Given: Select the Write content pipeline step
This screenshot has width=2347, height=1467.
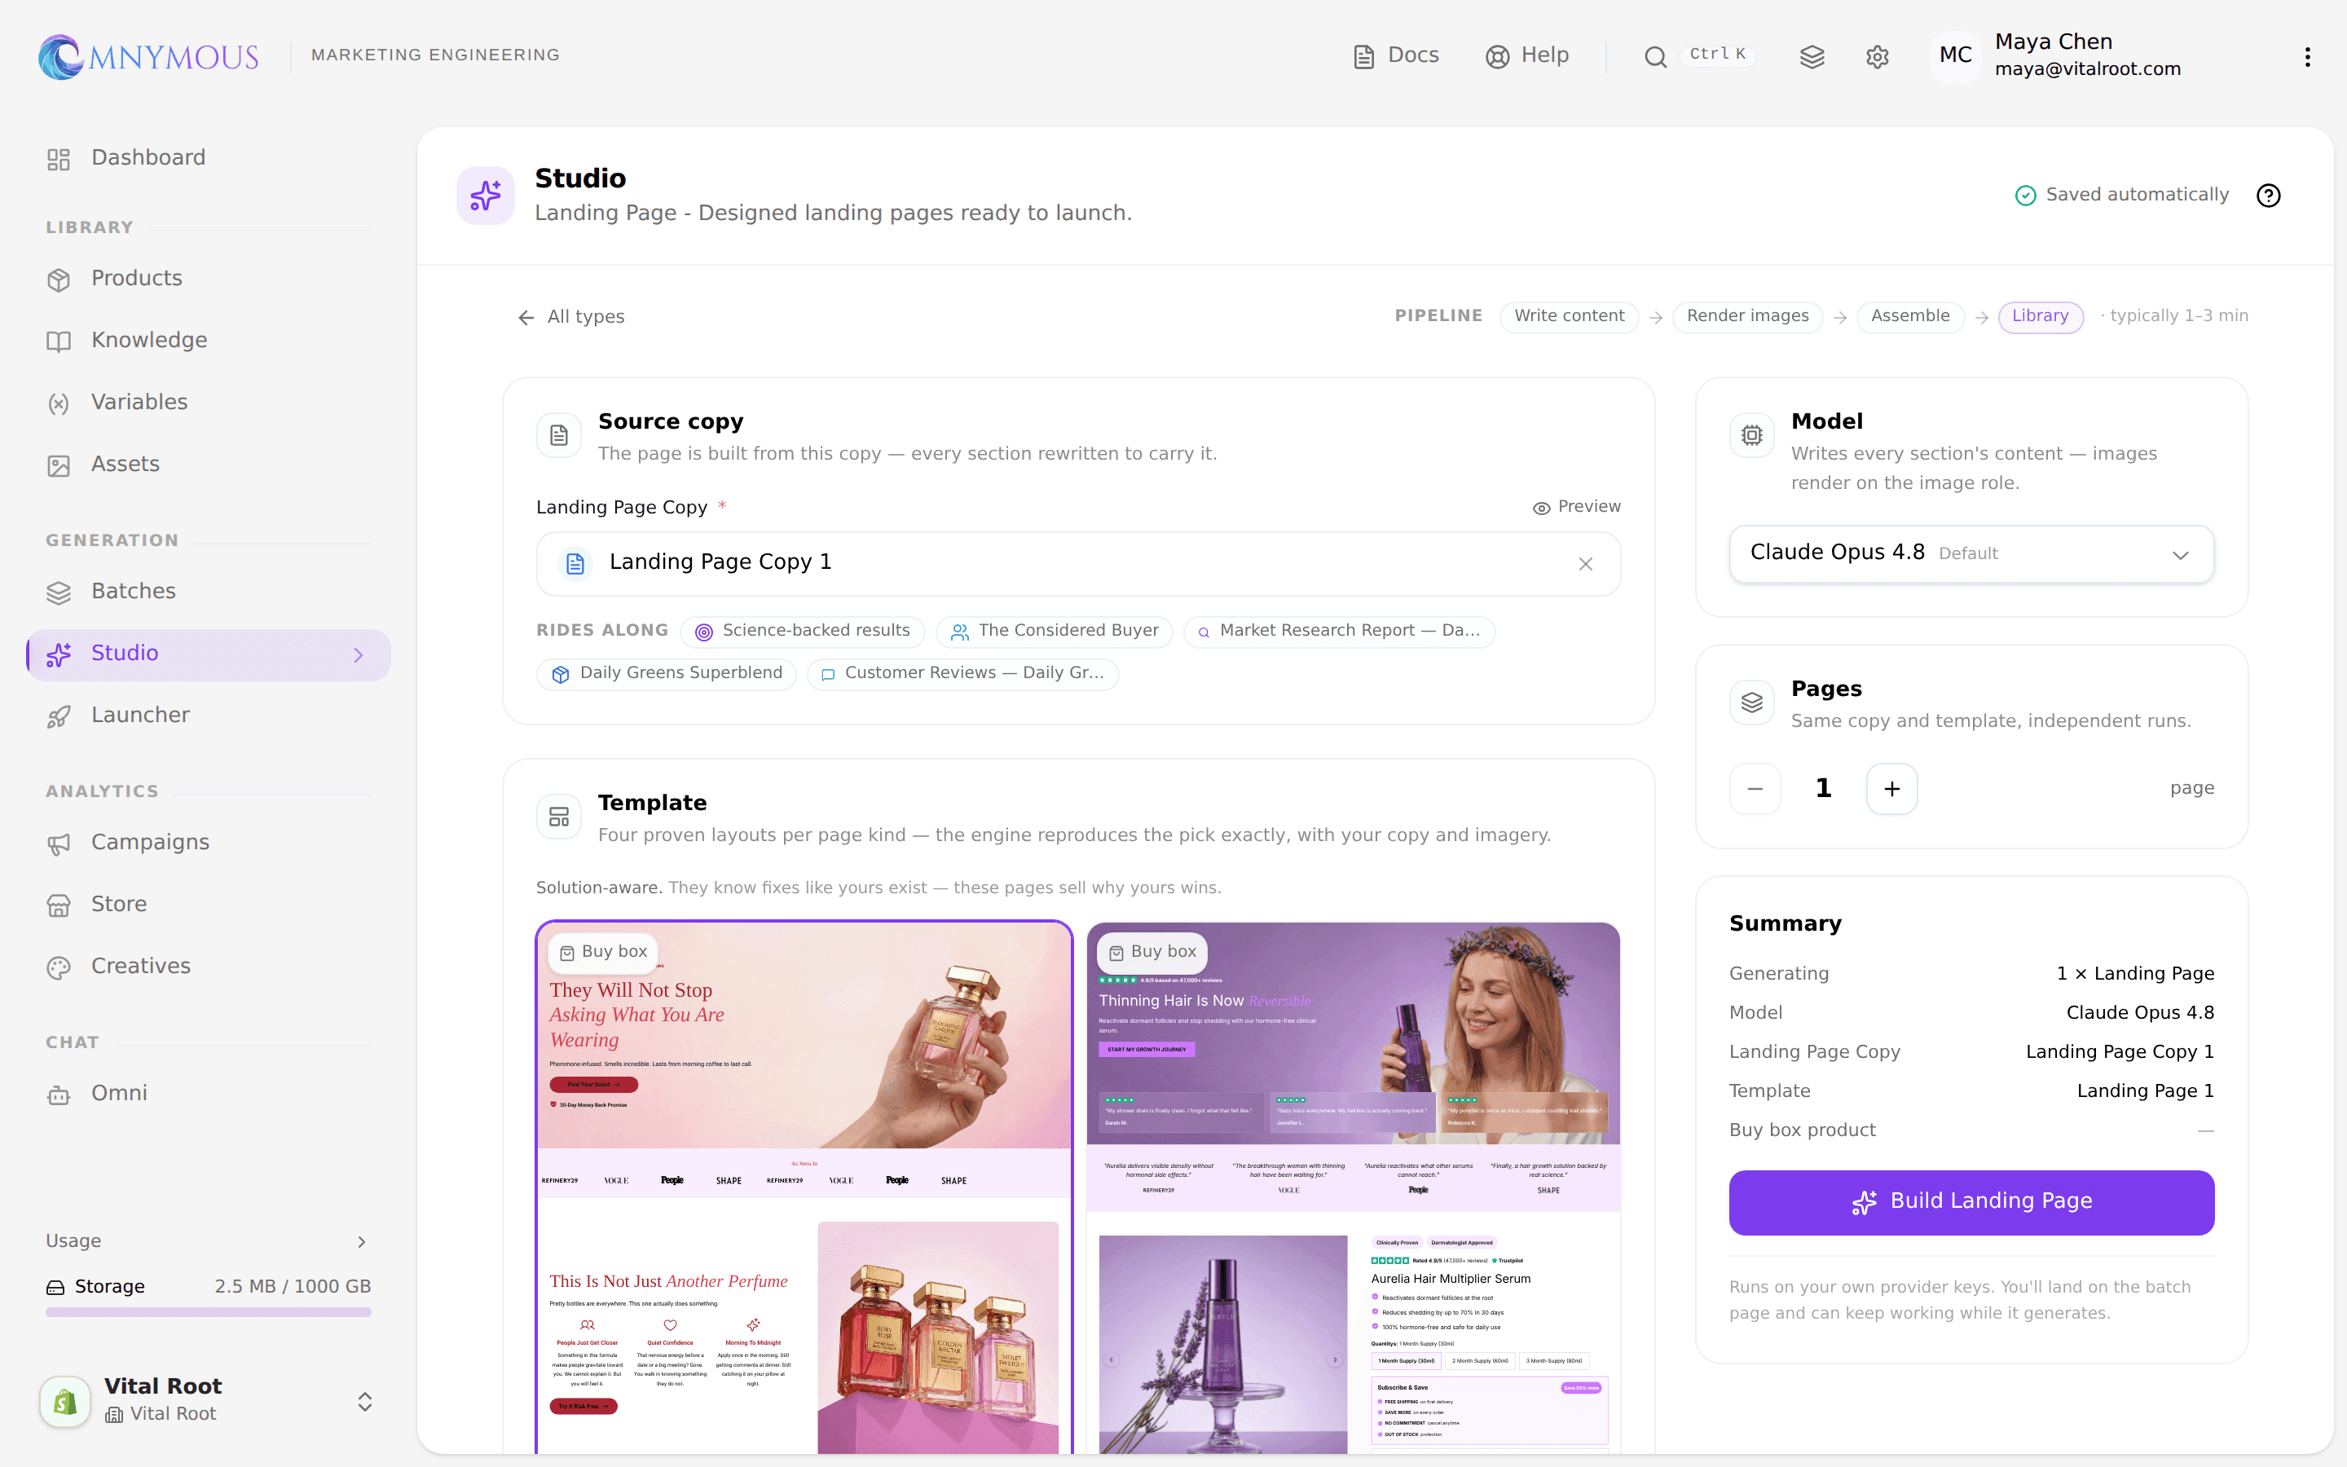Looking at the screenshot, I should [1568, 316].
